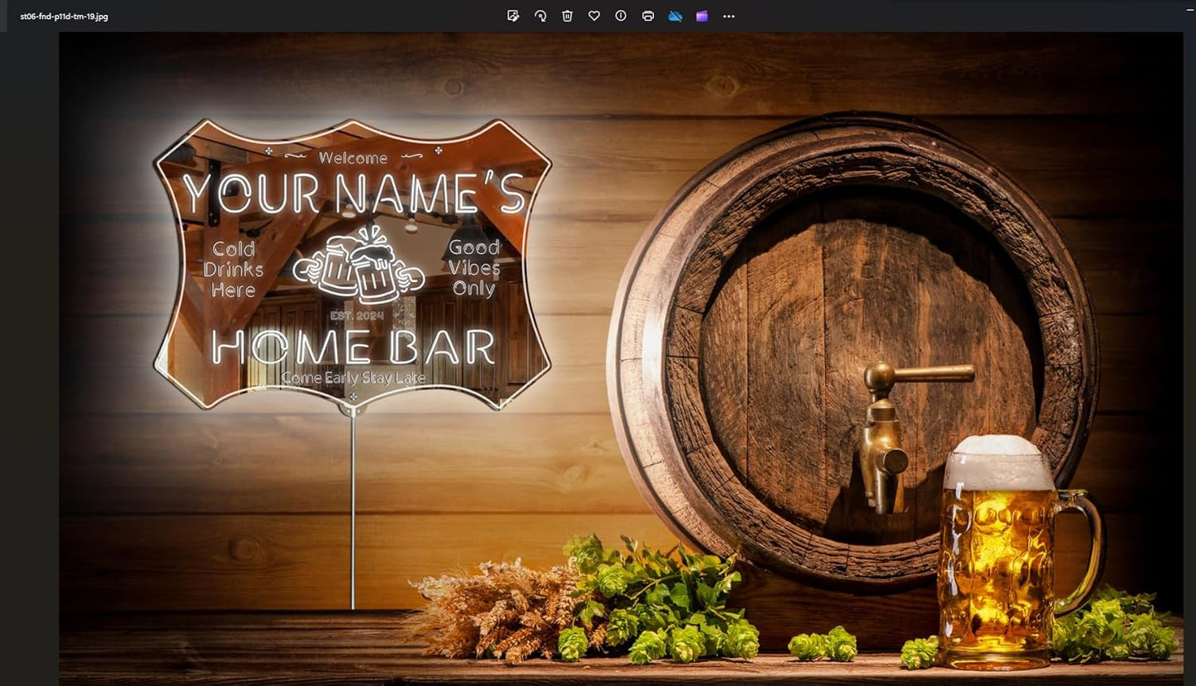Screen dimensions: 1196x686
Task: Print the displayed photo
Action: click(648, 16)
